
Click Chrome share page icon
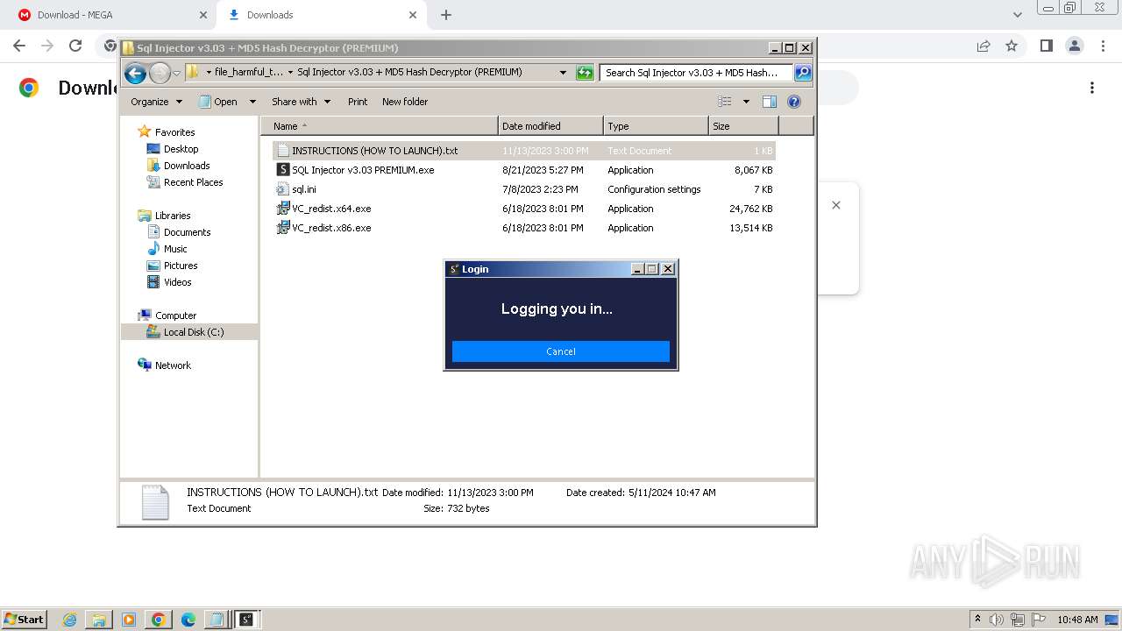tap(984, 46)
